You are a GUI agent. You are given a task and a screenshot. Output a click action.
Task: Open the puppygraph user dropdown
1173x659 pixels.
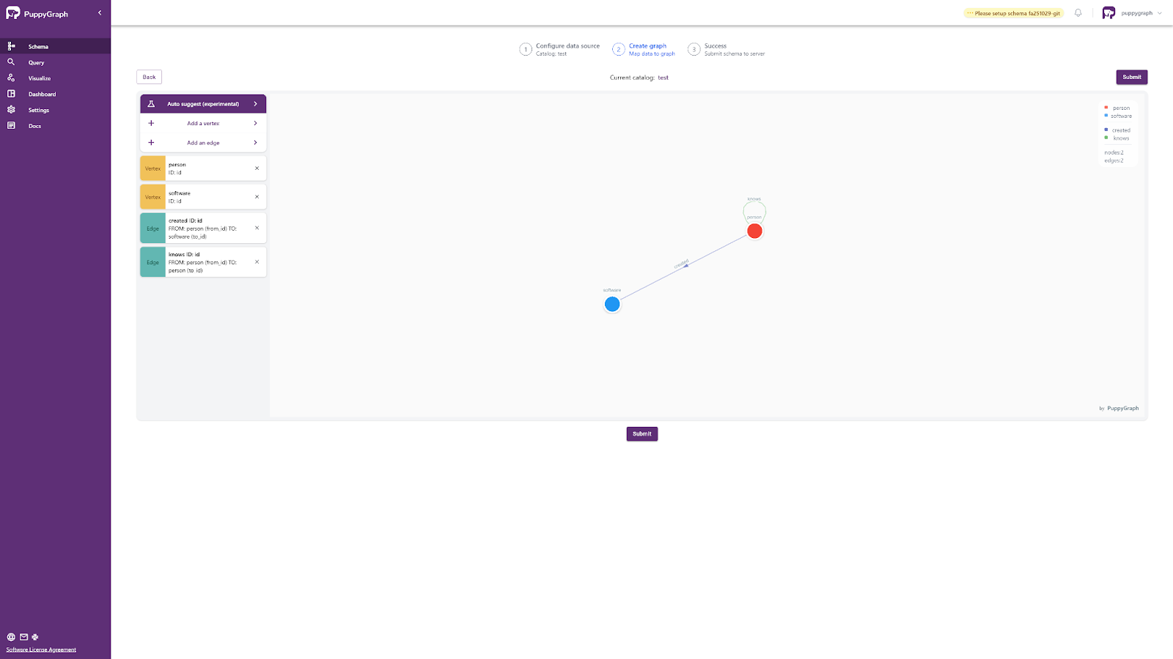click(x=1133, y=13)
